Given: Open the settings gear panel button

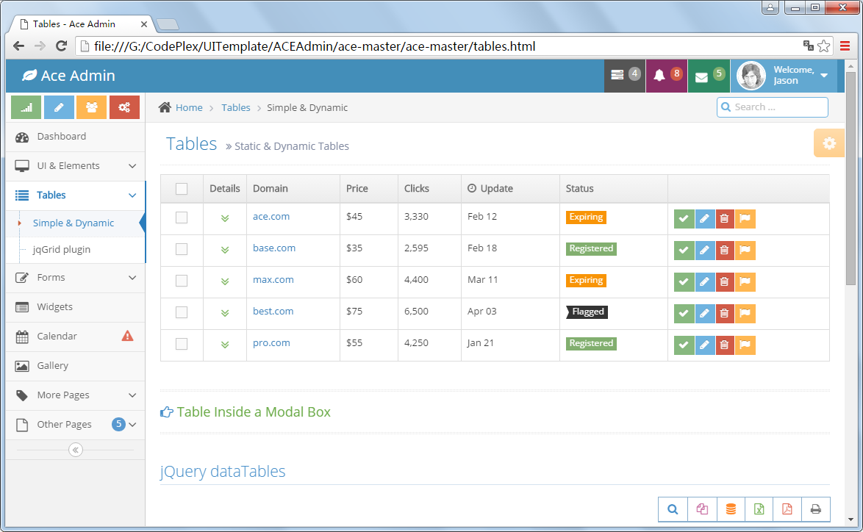Looking at the screenshot, I should click(x=829, y=143).
